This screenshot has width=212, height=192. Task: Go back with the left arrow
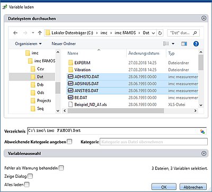(x=15, y=33)
